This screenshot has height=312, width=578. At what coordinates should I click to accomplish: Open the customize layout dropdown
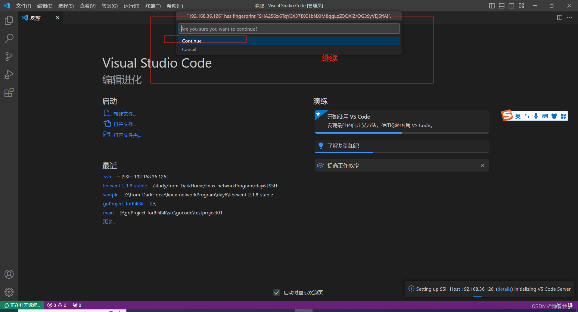pyautogui.click(x=521, y=5)
